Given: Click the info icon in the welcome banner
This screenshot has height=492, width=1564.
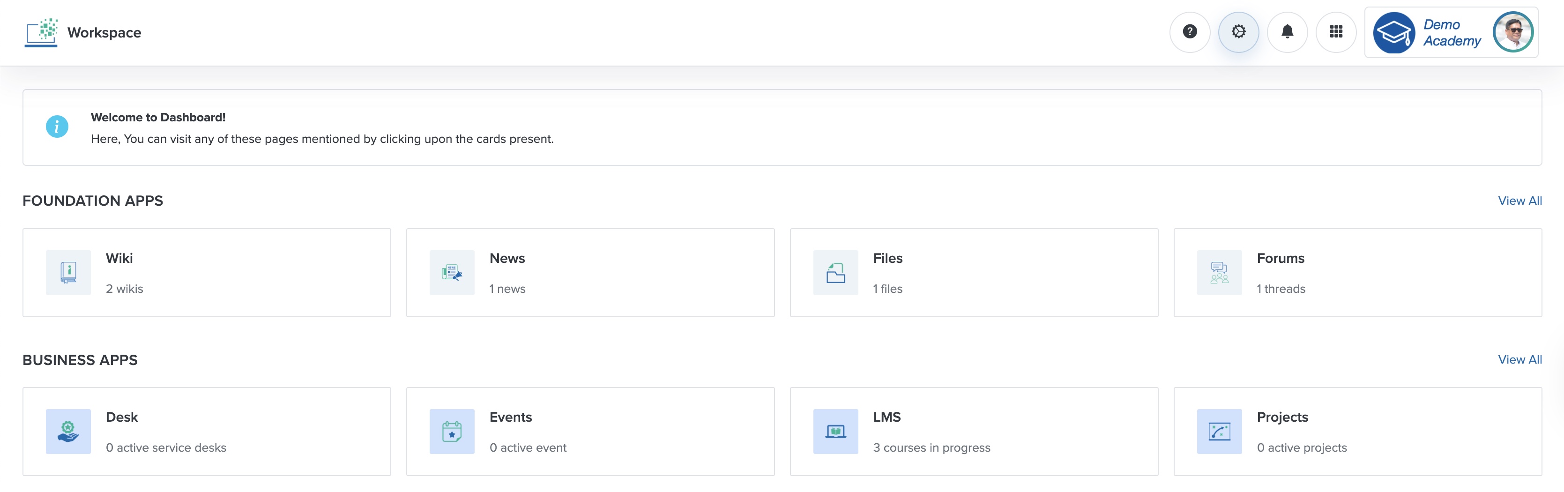Looking at the screenshot, I should (57, 127).
